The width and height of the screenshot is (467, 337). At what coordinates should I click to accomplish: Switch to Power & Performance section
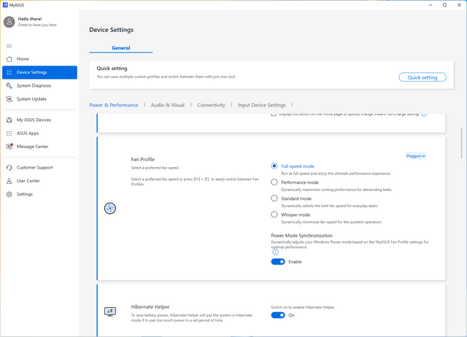click(114, 105)
